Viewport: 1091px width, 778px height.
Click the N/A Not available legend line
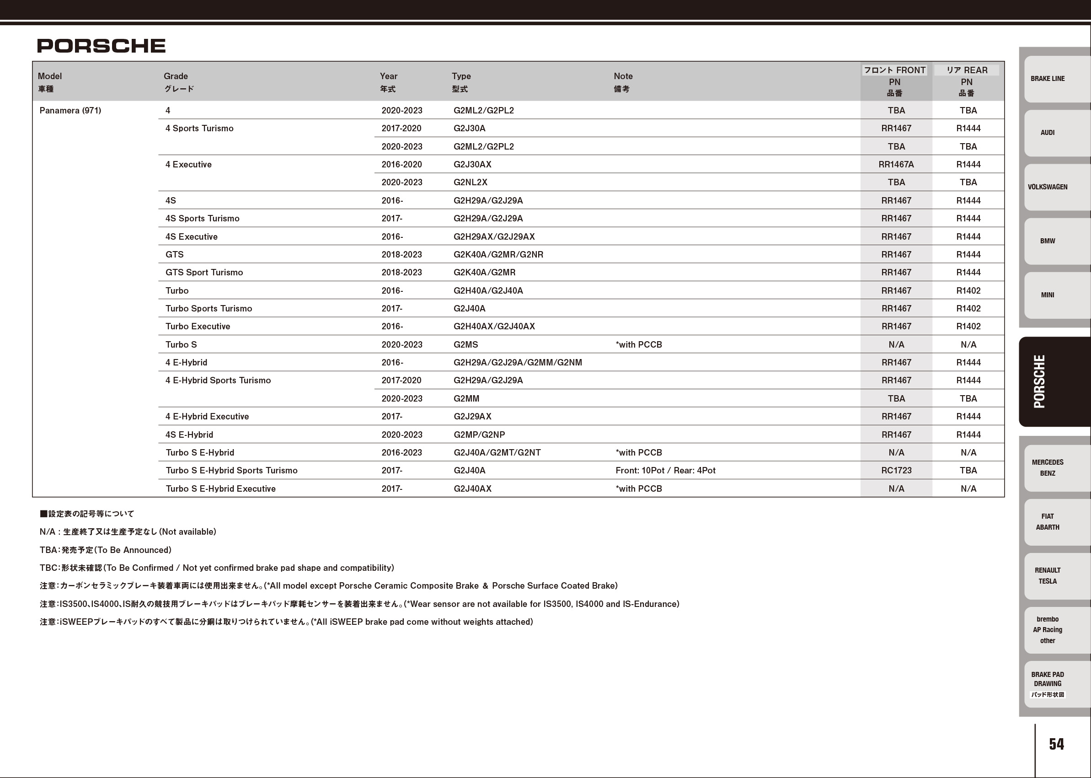click(128, 532)
